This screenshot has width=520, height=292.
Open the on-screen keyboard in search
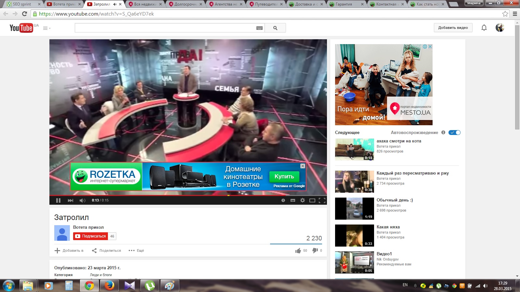(x=259, y=28)
